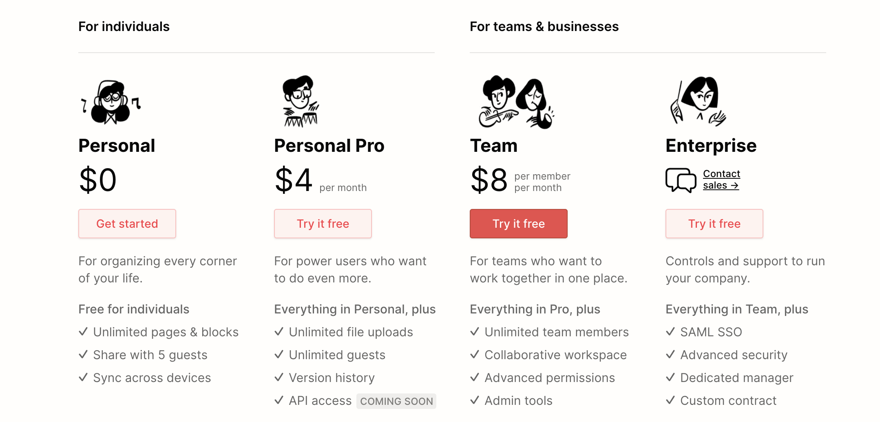880x422 pixels.
Task: Choose Try it free for Personal Pro
Action: click(323, 224)
